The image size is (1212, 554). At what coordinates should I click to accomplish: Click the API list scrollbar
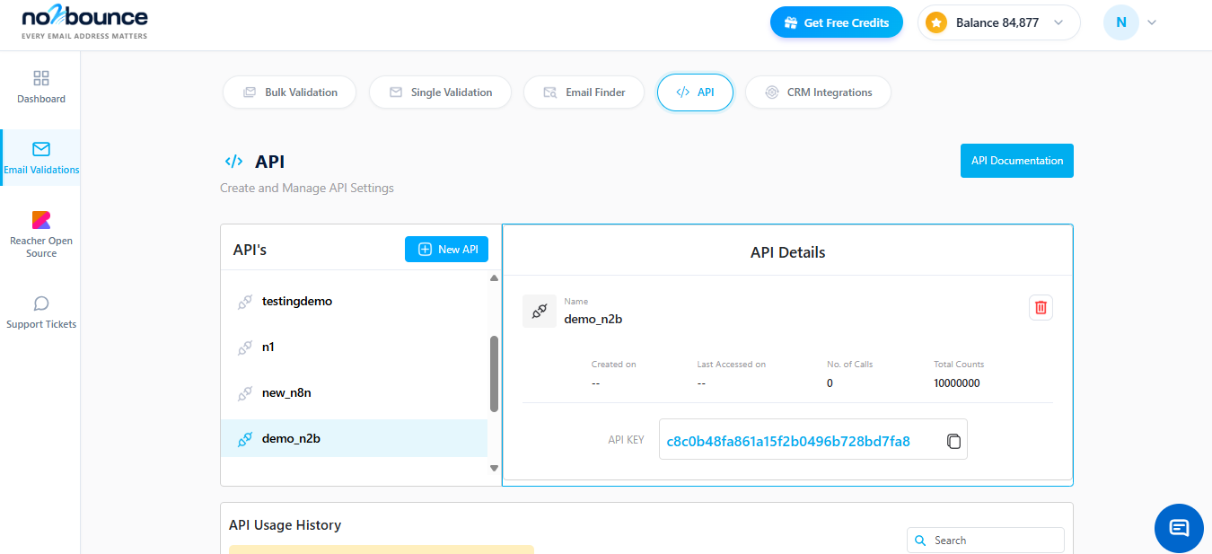494,368
